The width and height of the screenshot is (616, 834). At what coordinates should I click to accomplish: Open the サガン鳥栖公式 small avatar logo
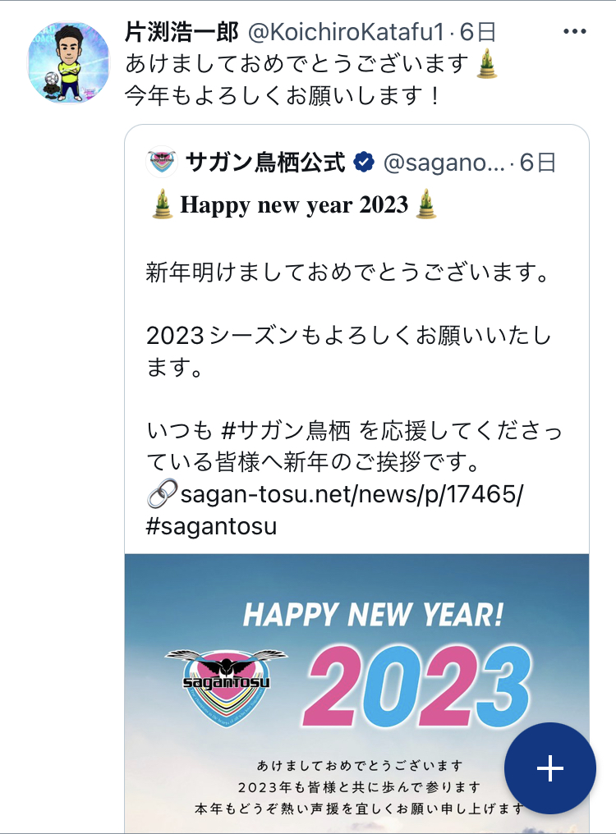(x=162, y=162)
